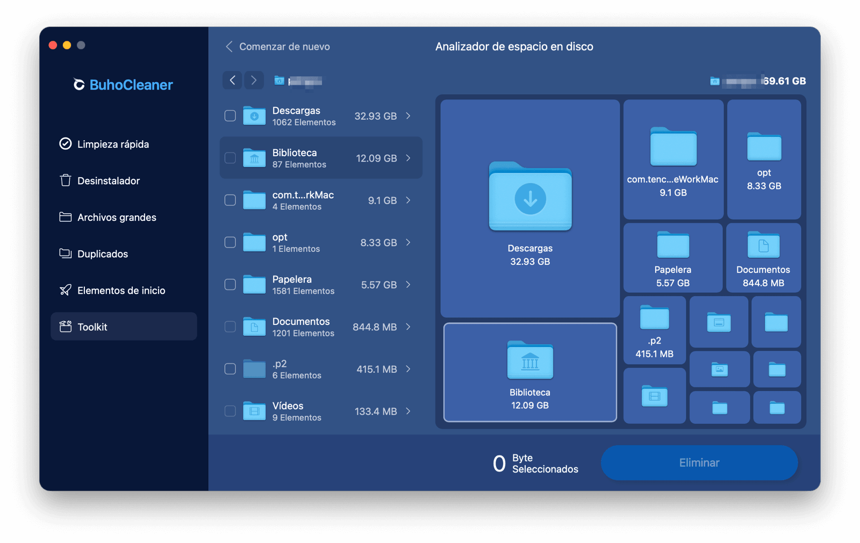860x543 pixels.
Task: Expand Descargas with its chevron
Action: pyautogui.click(x=408, y=115)
